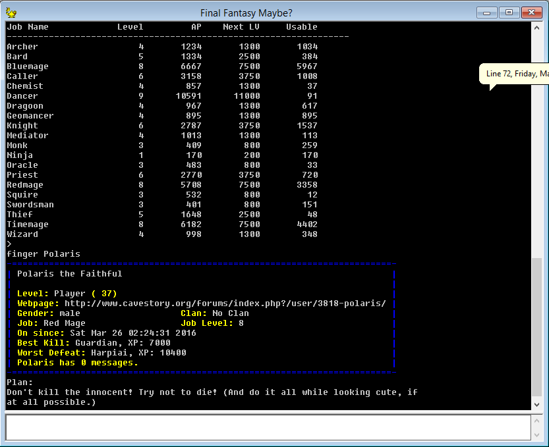This screenshot has height=447, width=549.
Task: Select the "Thief" job name
Action: (20, 215)
